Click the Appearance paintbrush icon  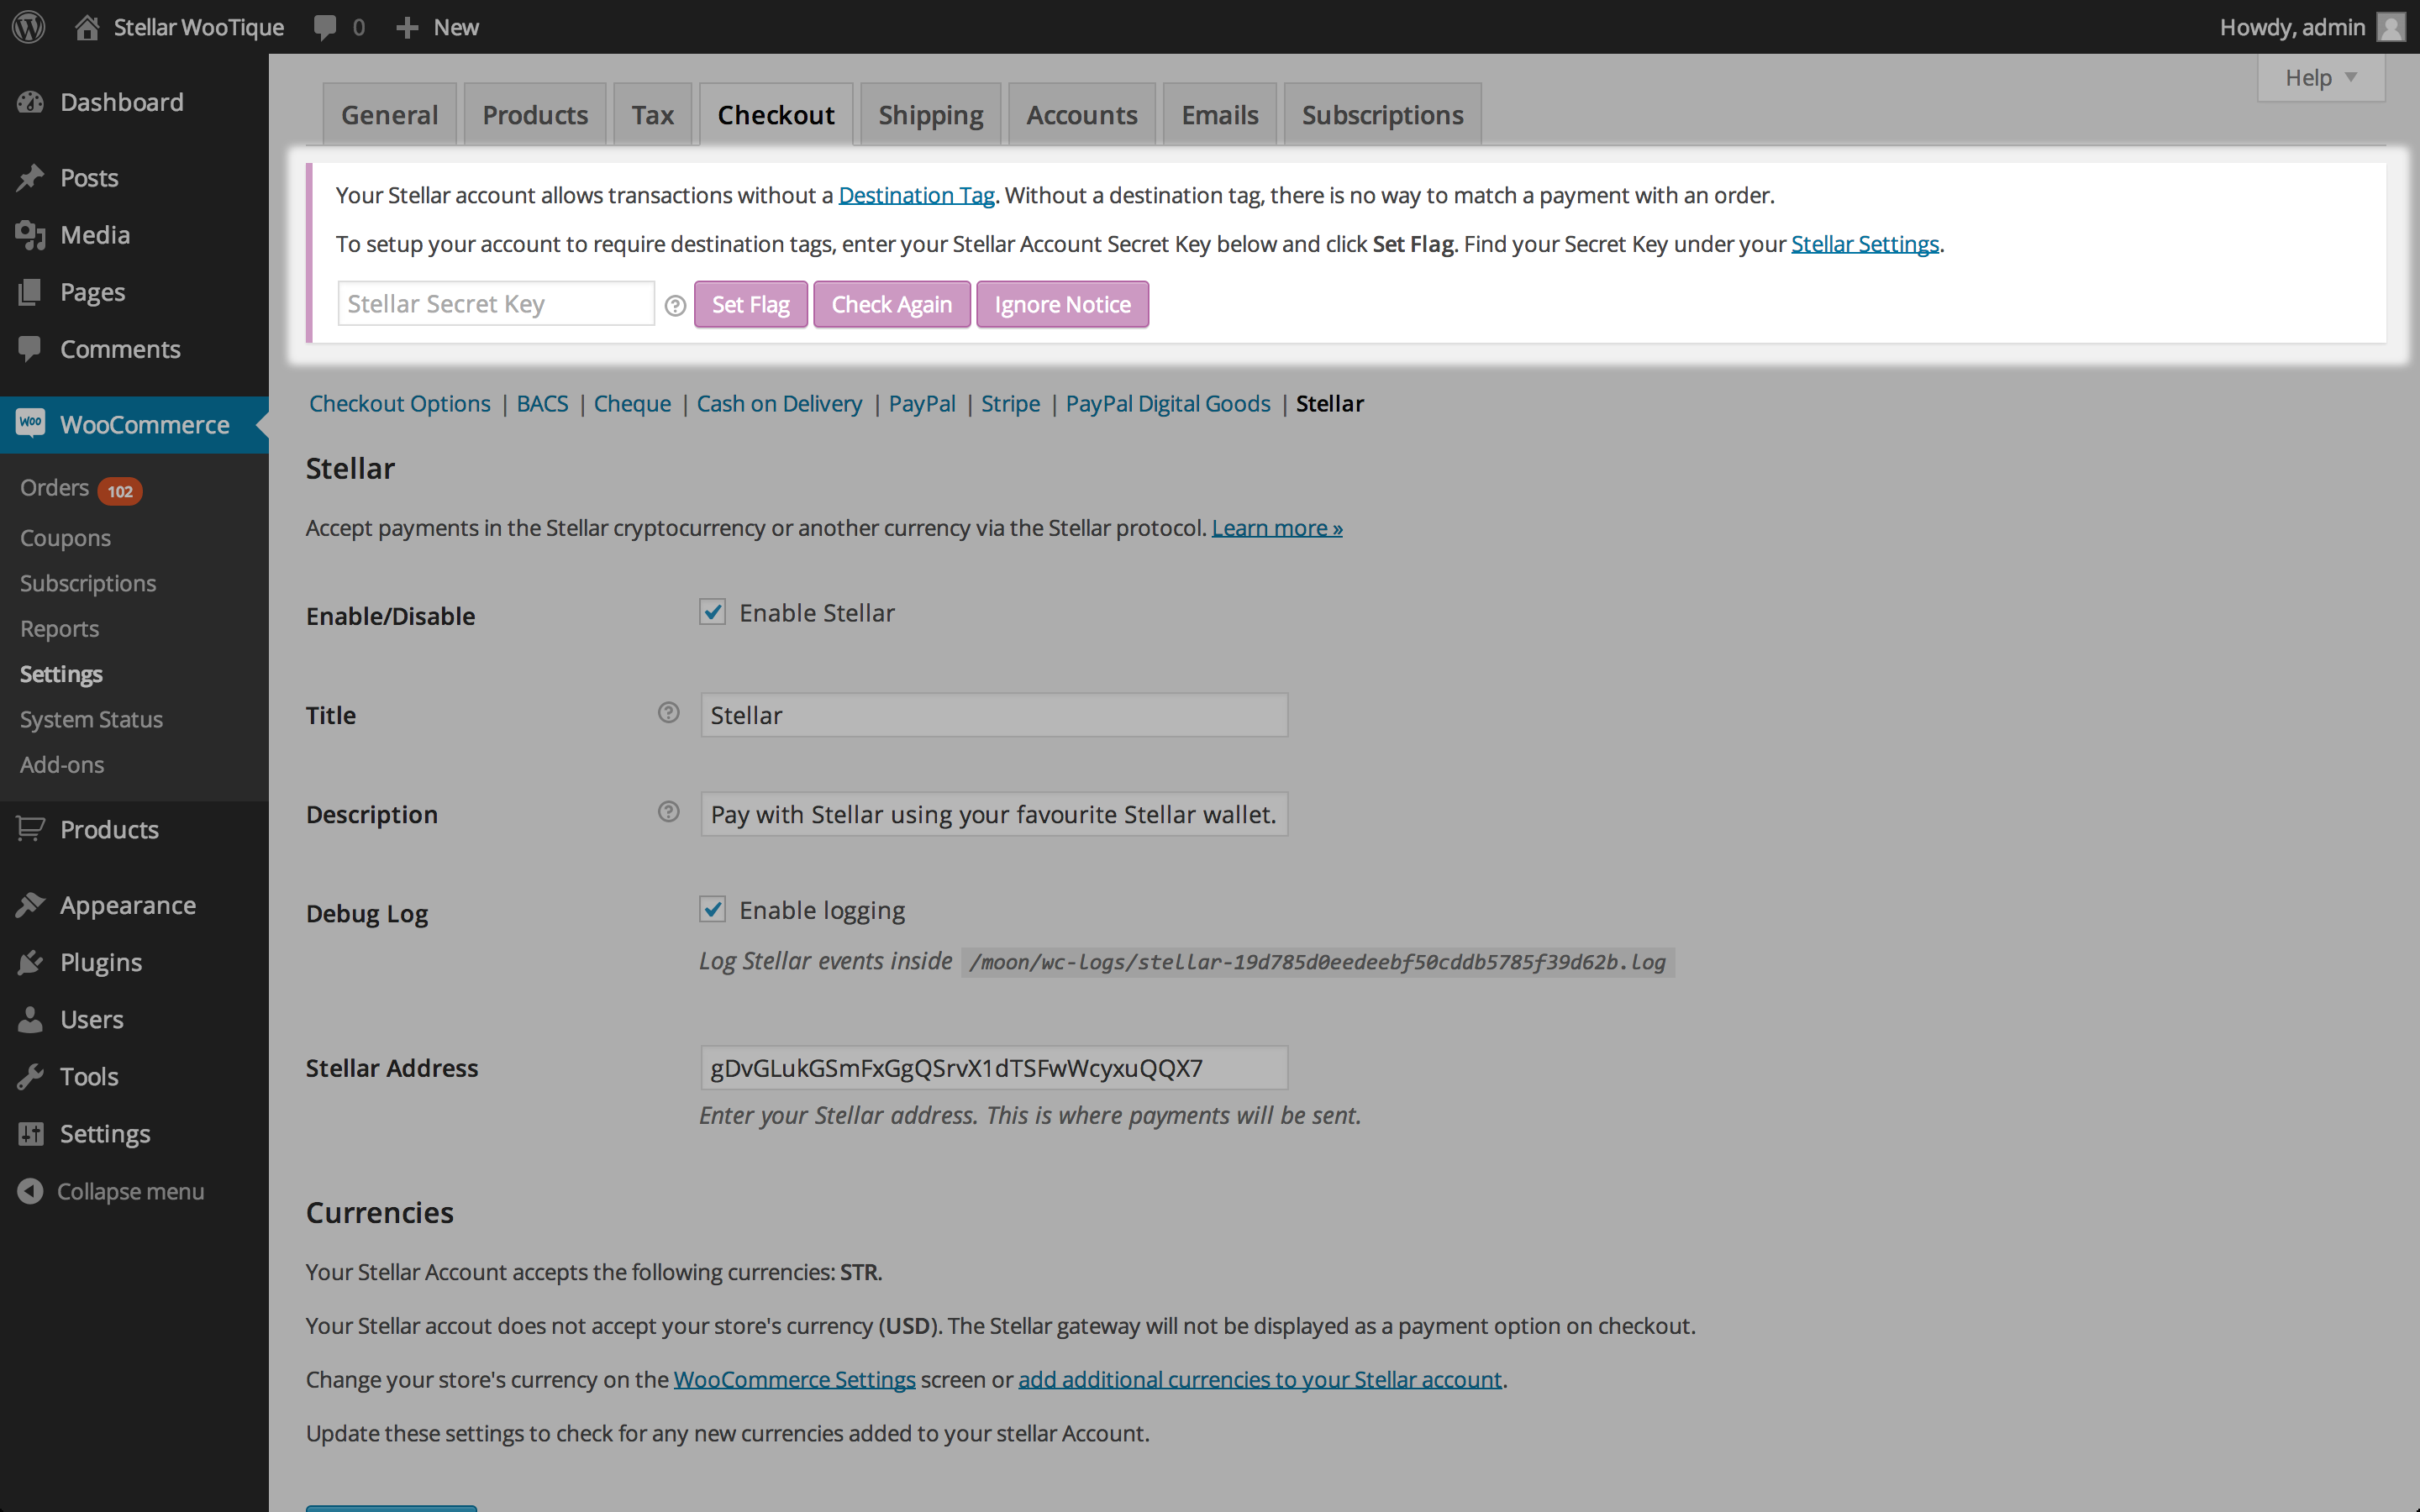(31, 905)
